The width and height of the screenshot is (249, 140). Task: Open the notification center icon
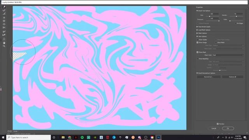(x=245, y=137)
